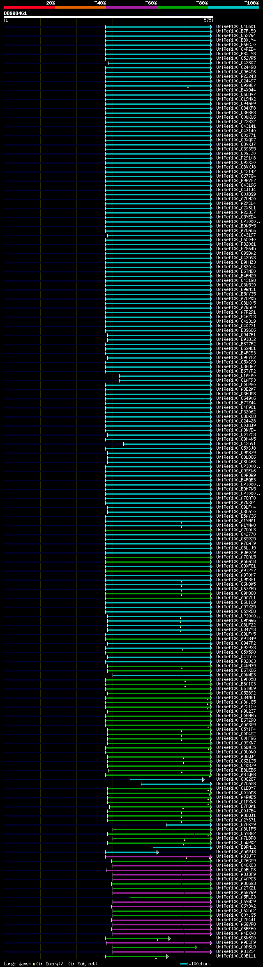Click the white query sequence bar

click(108, 17)
